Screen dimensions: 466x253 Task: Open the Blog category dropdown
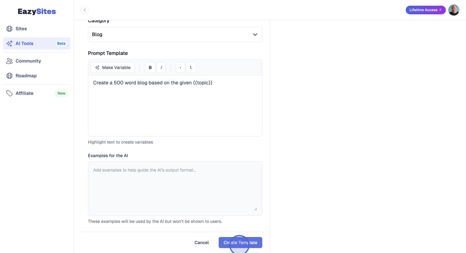tap(175, 34)
